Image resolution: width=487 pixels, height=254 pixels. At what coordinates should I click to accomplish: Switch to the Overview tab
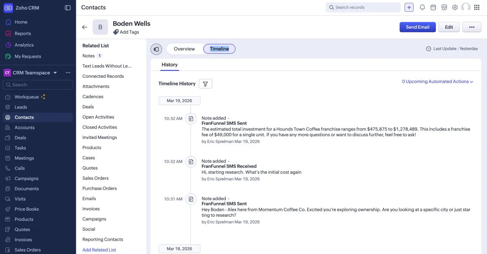tap(184, 49)
